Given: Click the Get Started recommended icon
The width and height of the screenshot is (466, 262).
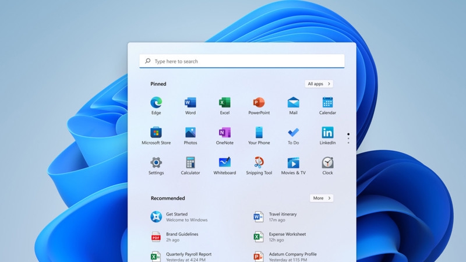Looking at the screenshot, I should pyautogui.click(x=156, y=217).
